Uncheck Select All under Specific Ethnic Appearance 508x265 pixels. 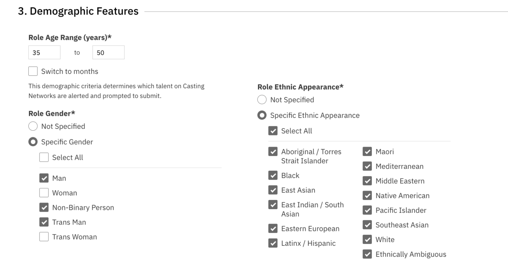point(272,131)
